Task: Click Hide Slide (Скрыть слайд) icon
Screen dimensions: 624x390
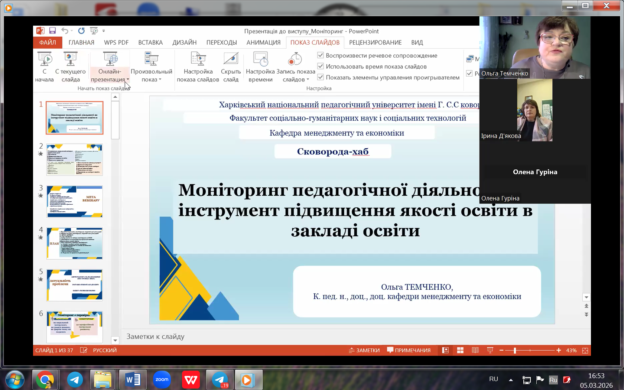Action: (231, 59)
